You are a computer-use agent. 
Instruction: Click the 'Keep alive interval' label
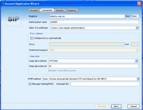(x=38, y=66)
